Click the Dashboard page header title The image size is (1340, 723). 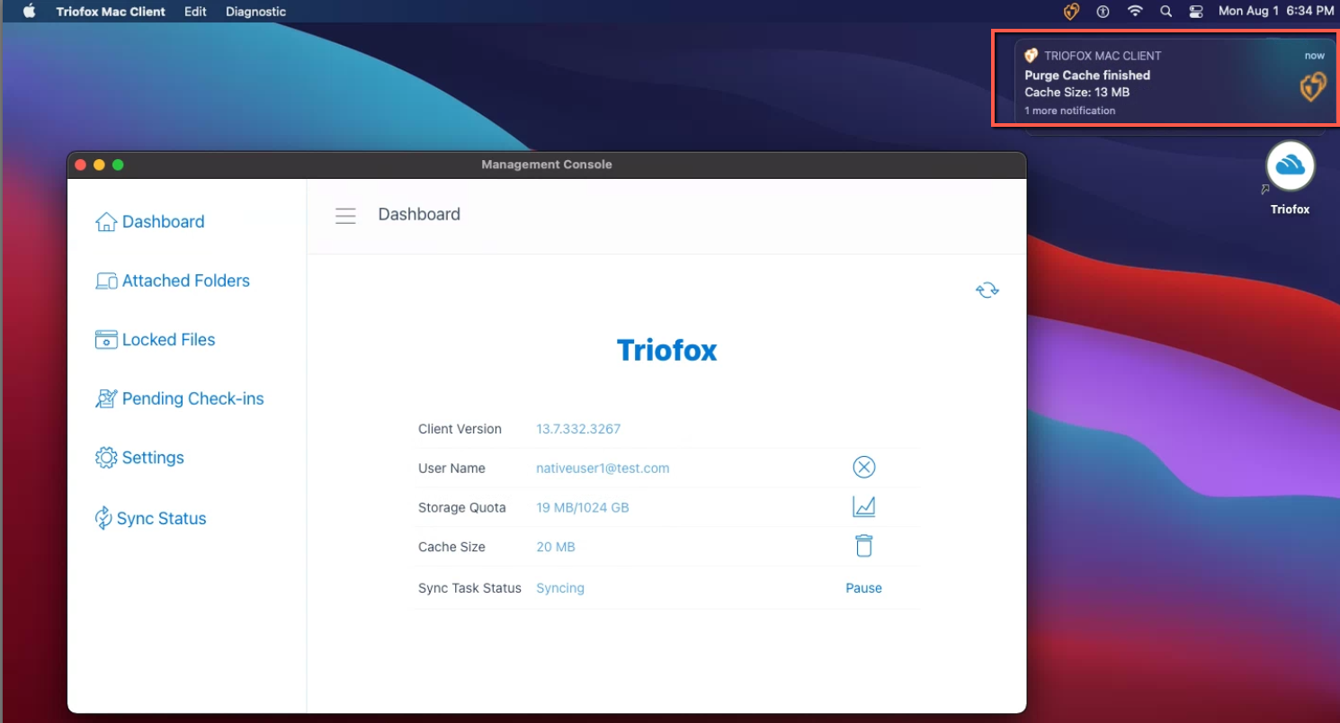point(419,214)
